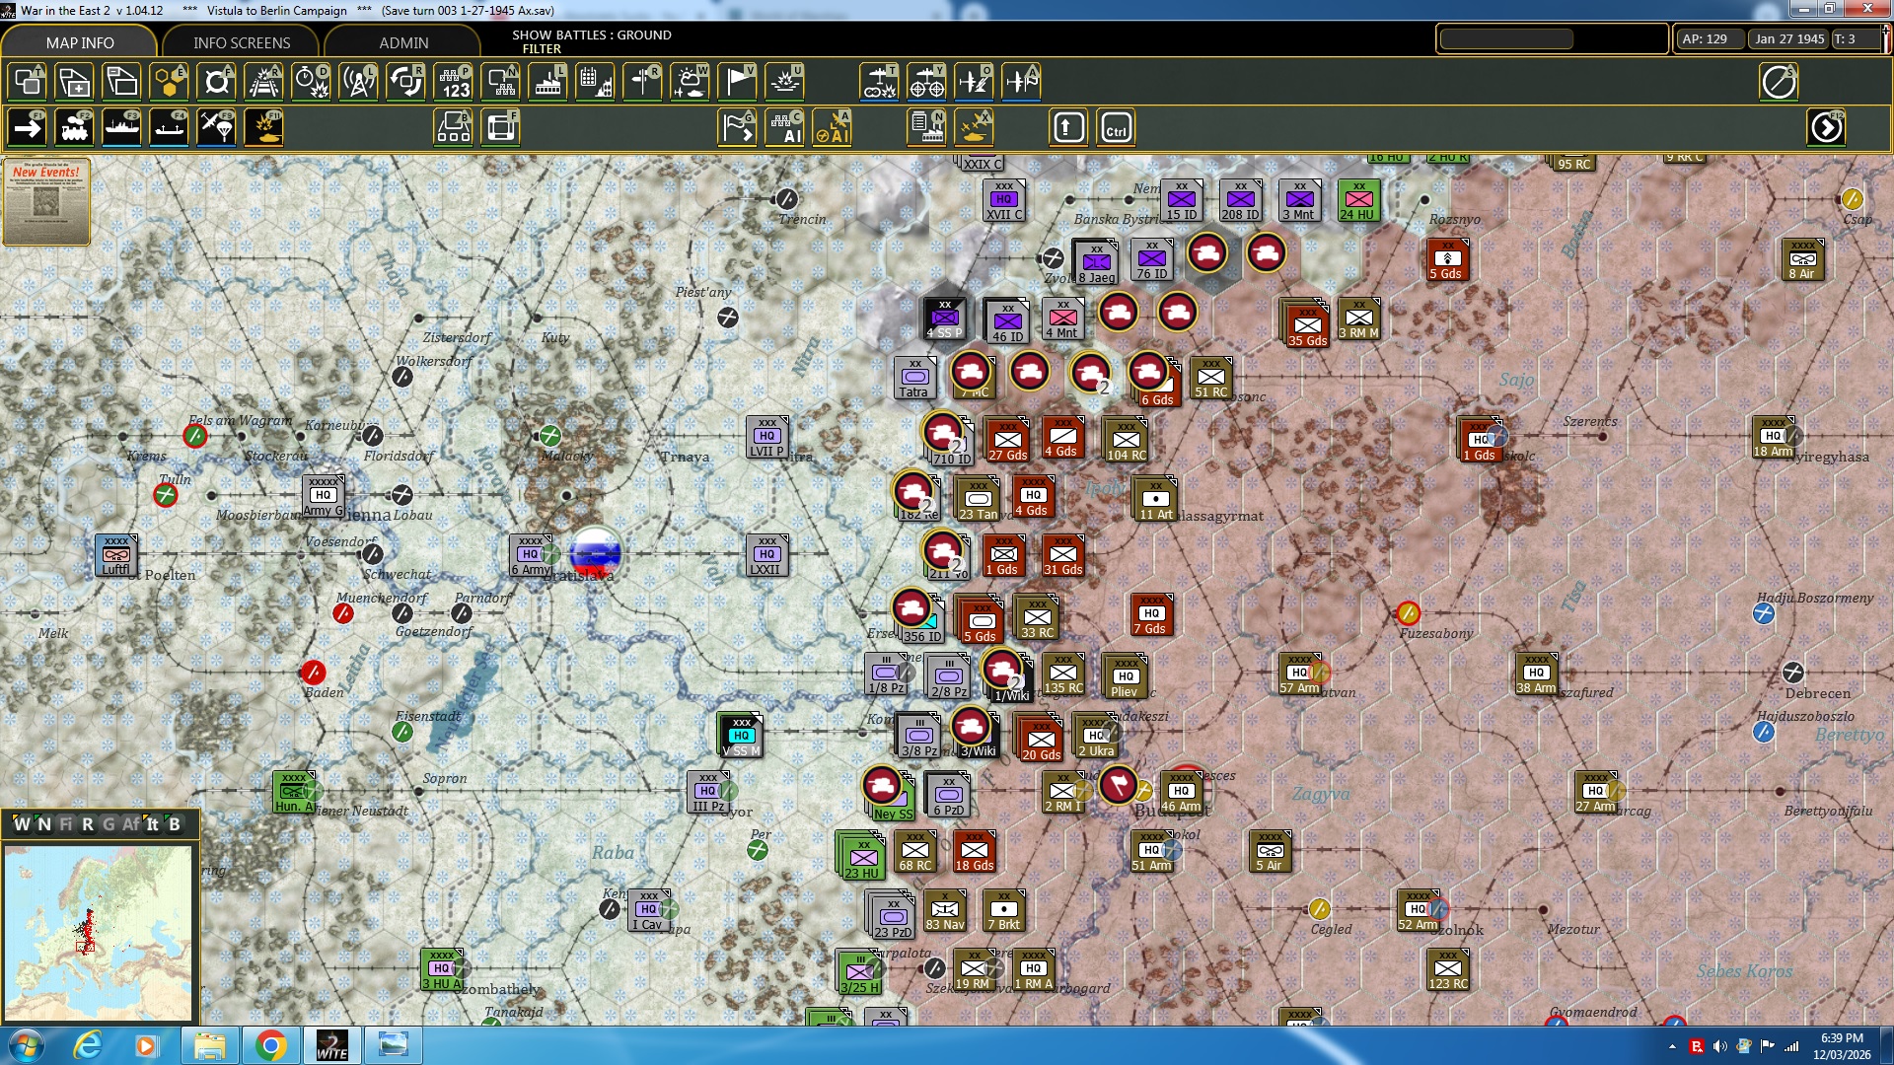
Task: Click the End Turn arrow (F12)
Action: click(x=1827, y=128)
